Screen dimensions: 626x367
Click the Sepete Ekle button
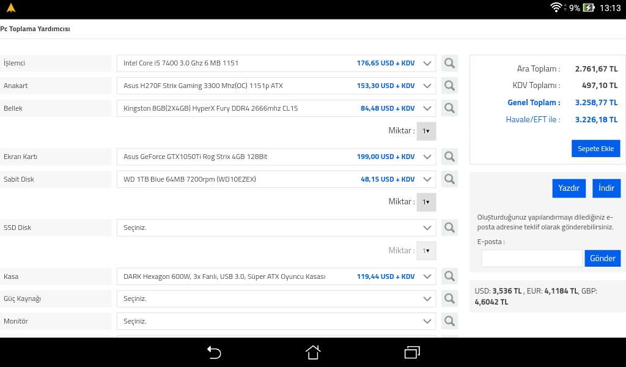(595, 149)
